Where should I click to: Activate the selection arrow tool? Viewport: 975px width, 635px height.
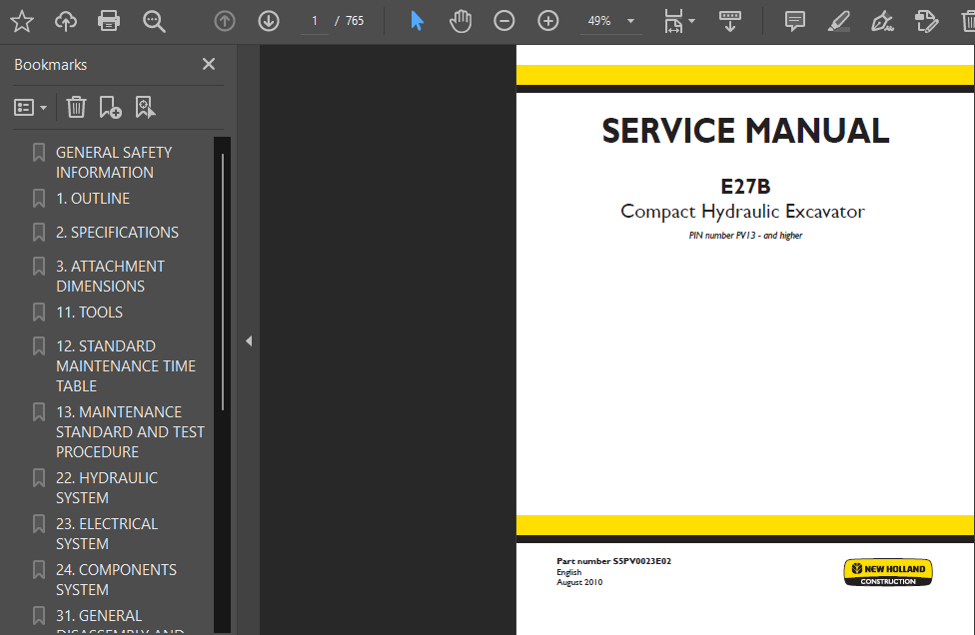[417, 21]
